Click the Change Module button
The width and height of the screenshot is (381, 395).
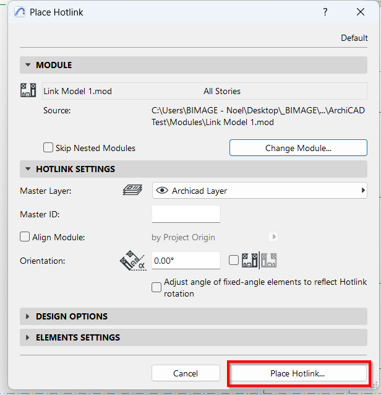298,148
